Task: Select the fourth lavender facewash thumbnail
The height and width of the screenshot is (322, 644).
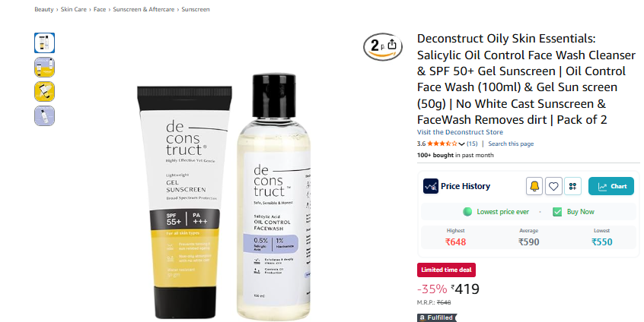Action: pos(44,116)
